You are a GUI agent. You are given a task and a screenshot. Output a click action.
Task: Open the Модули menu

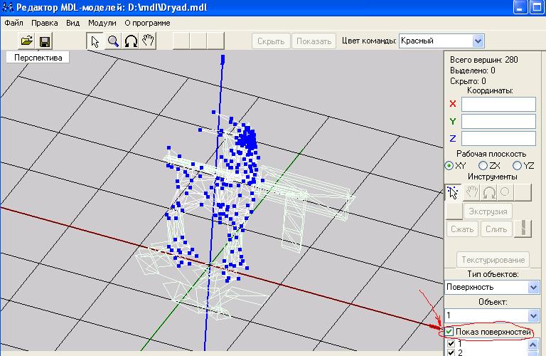(x=102, y=23)
